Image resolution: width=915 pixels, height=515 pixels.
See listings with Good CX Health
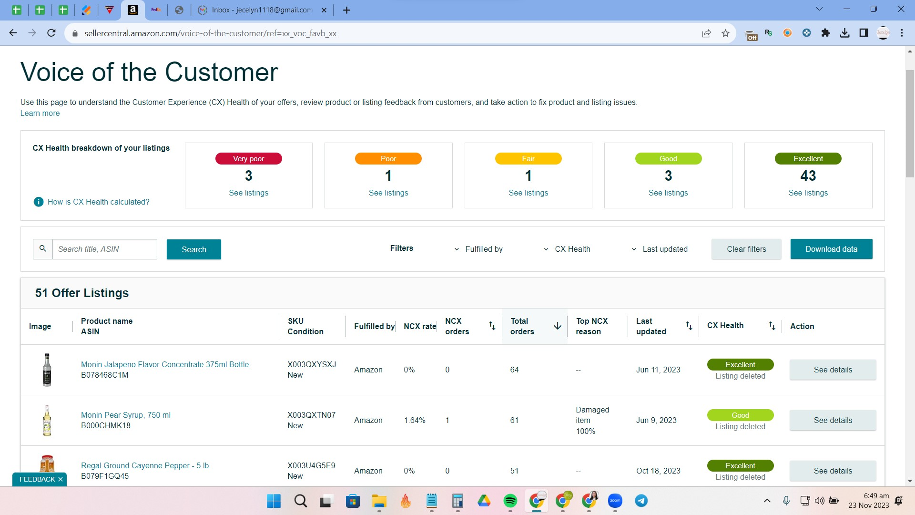[x=668, y=193]
